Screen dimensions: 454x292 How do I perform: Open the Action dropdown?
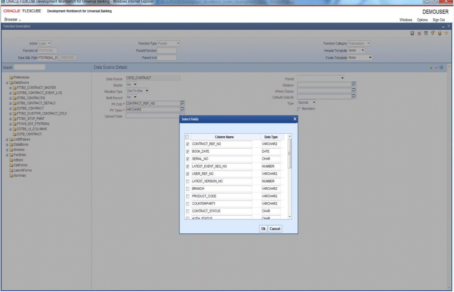click(x=45, y=43)
